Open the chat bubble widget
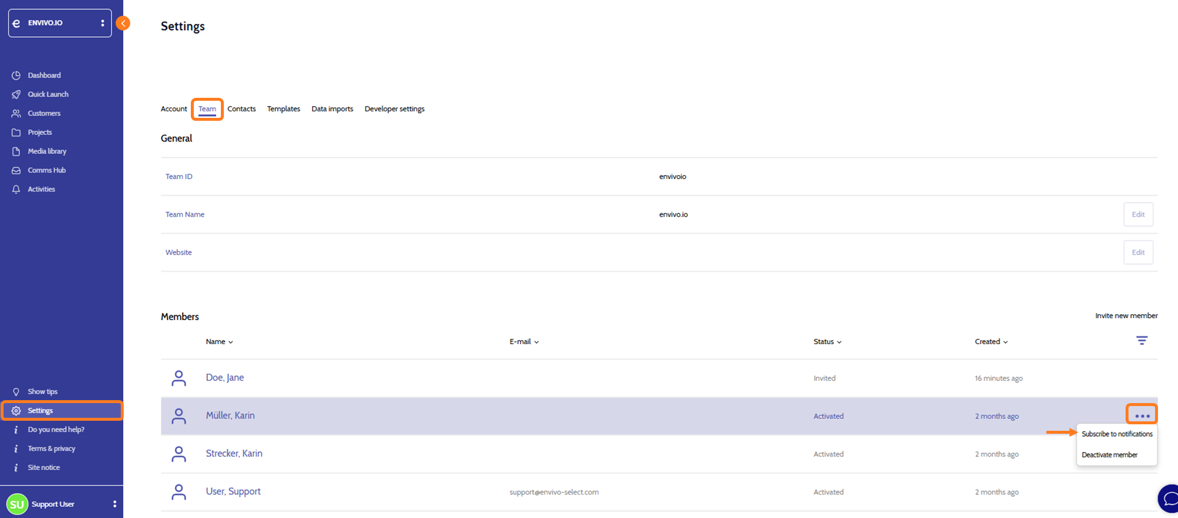This screenshot has width=1178, height=518. [1169, 499]
